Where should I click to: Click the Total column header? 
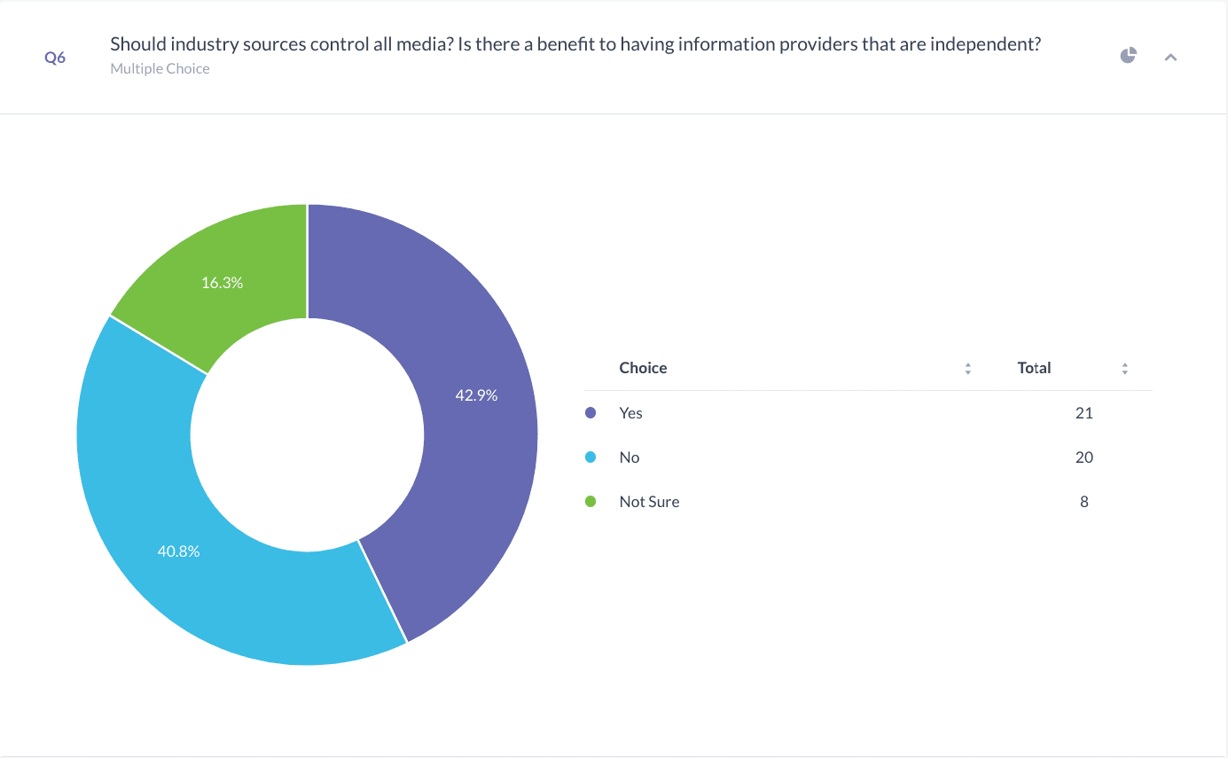1034,368
